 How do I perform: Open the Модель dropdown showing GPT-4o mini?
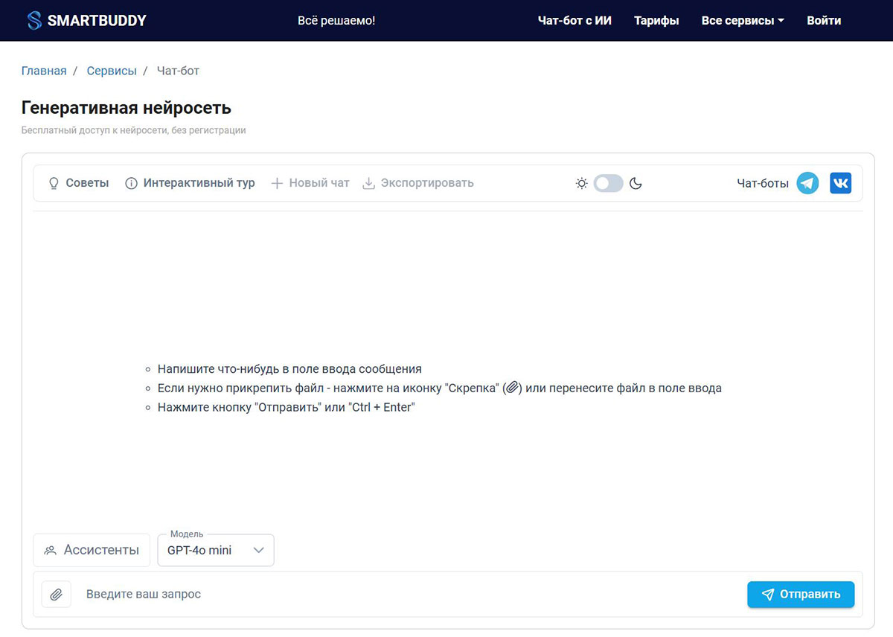215,550
